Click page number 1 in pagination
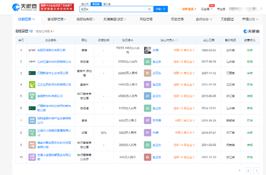 point(239,171)
